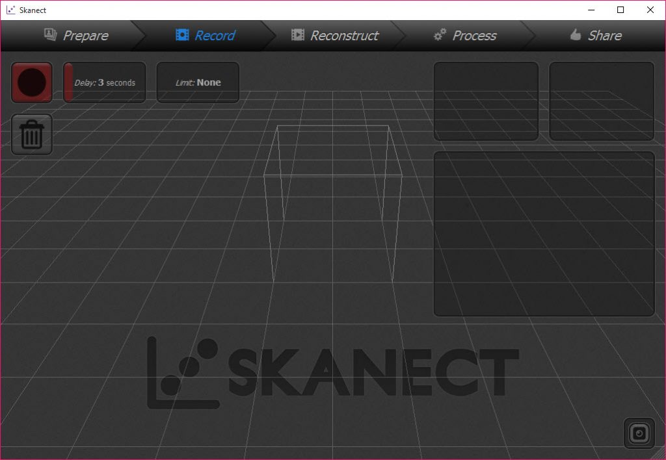Go to the Reconstruct tab
Image resolution: width=666 pixels, height=460 pixels.
[335, 35]
